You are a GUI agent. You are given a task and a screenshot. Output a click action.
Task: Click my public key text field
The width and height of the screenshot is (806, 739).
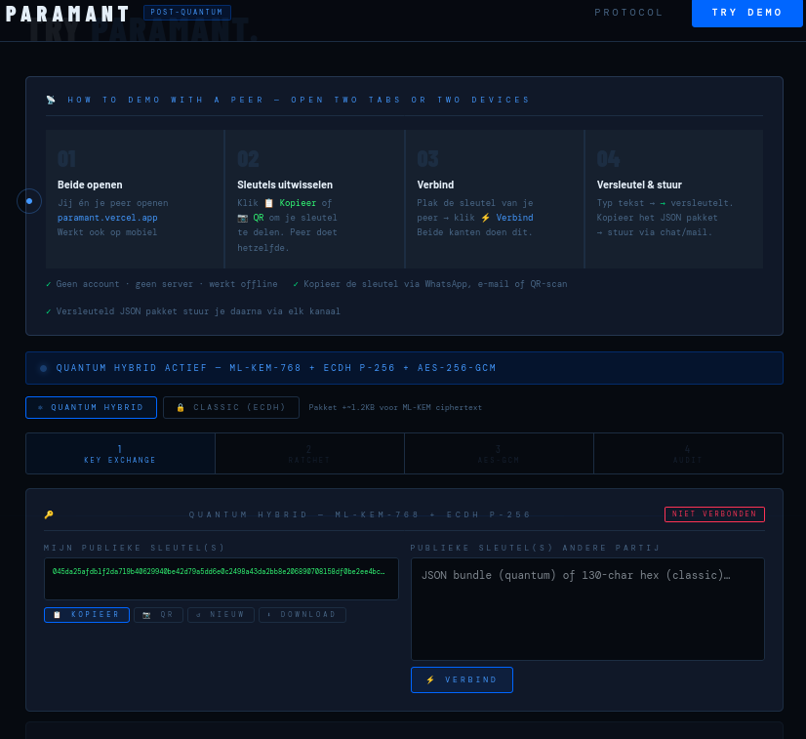tap(222, 579)
